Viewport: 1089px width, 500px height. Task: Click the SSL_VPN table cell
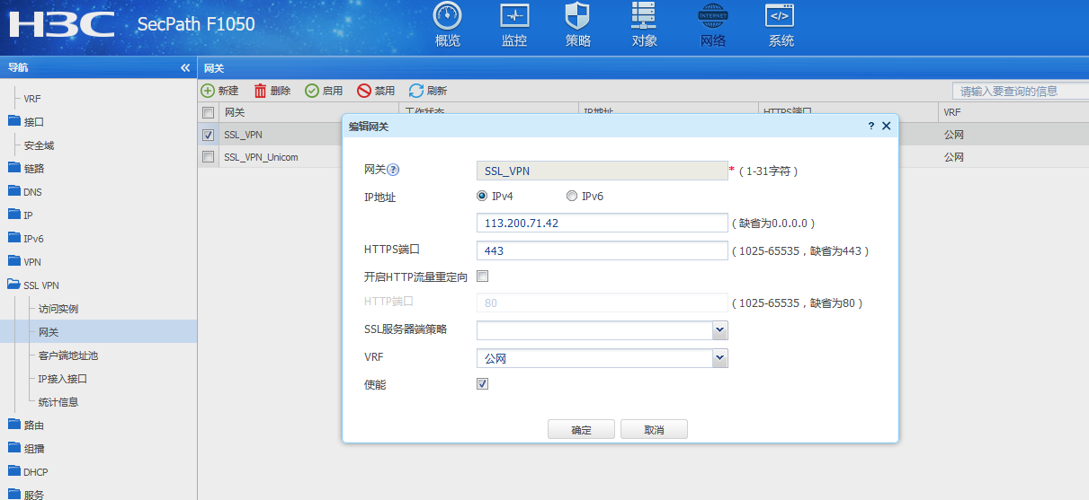point(243,135)
